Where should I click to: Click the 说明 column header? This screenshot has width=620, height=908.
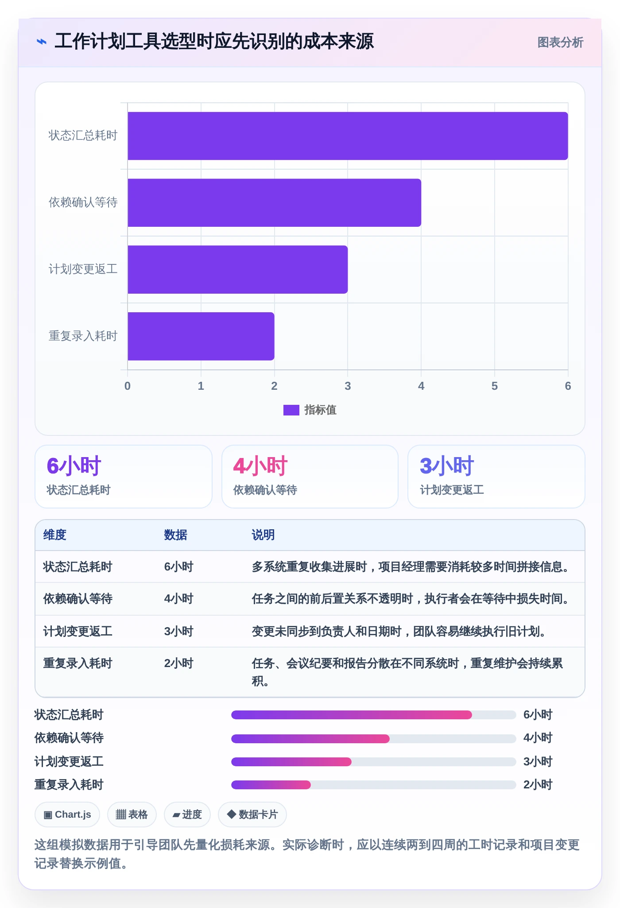pyautogui.click(x=263, y=535)
